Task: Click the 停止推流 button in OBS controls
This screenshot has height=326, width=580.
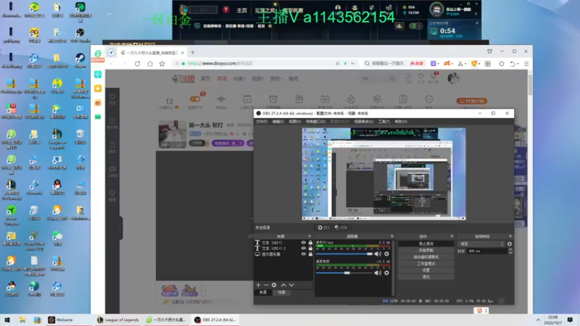Action: click(426, 244)
